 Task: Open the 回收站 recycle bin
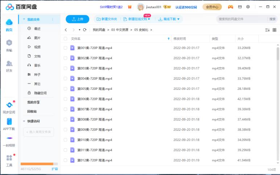point(32,111)
